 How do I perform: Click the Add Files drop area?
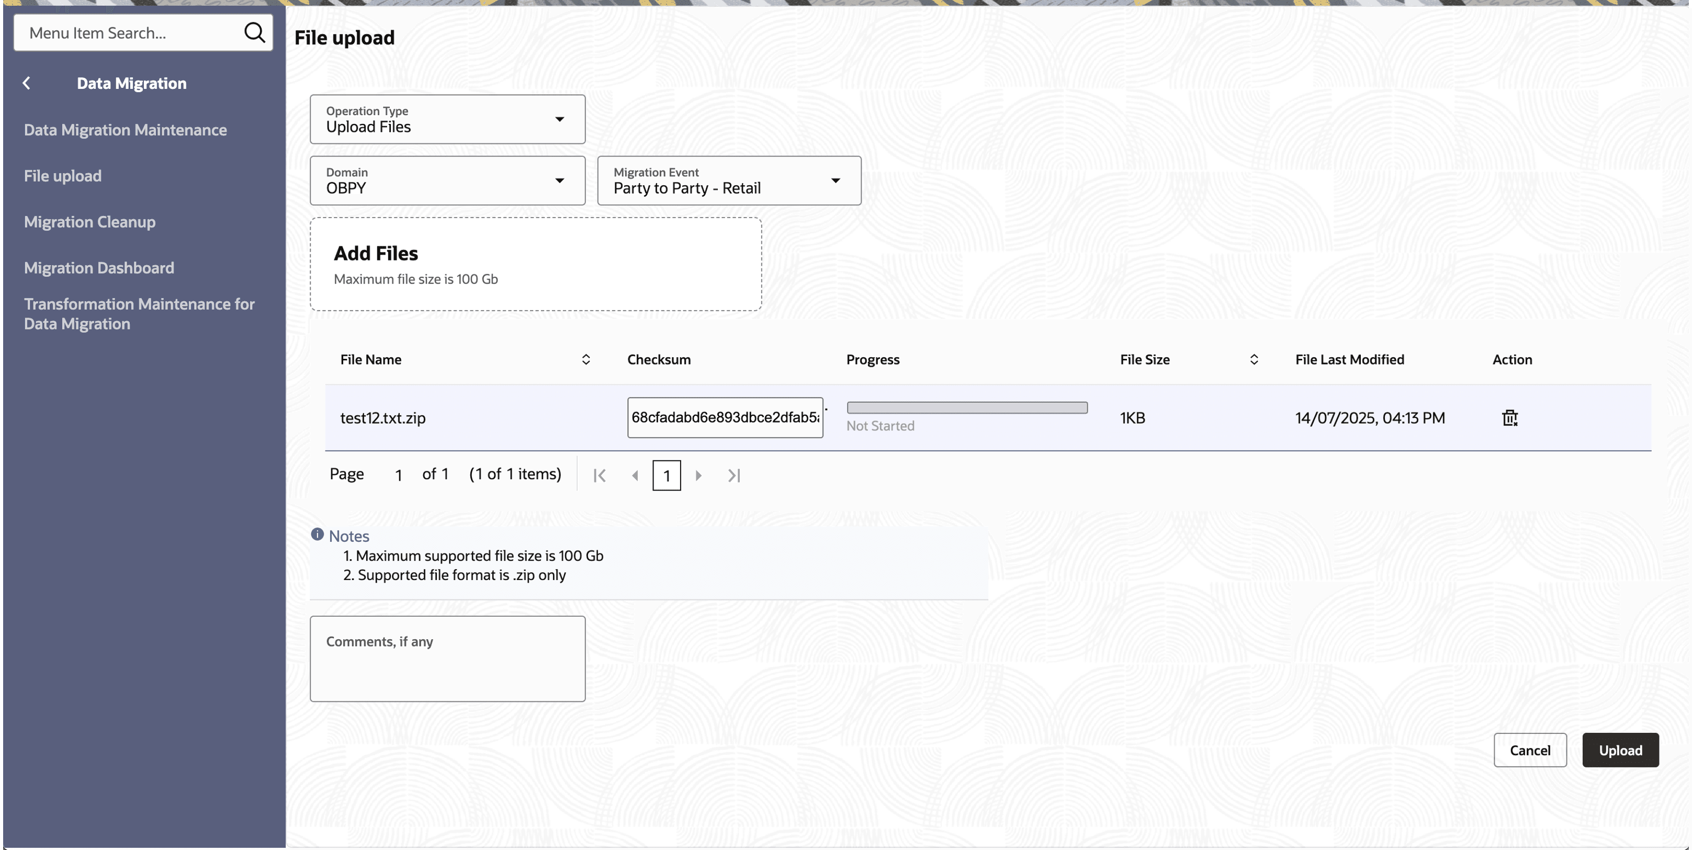[535, 264]
